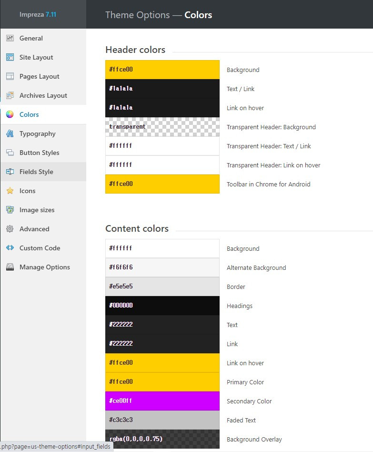The height and width of the screenshot is (452, 373).
Task: Click the Background Overlay label
Action: (254, 439)
